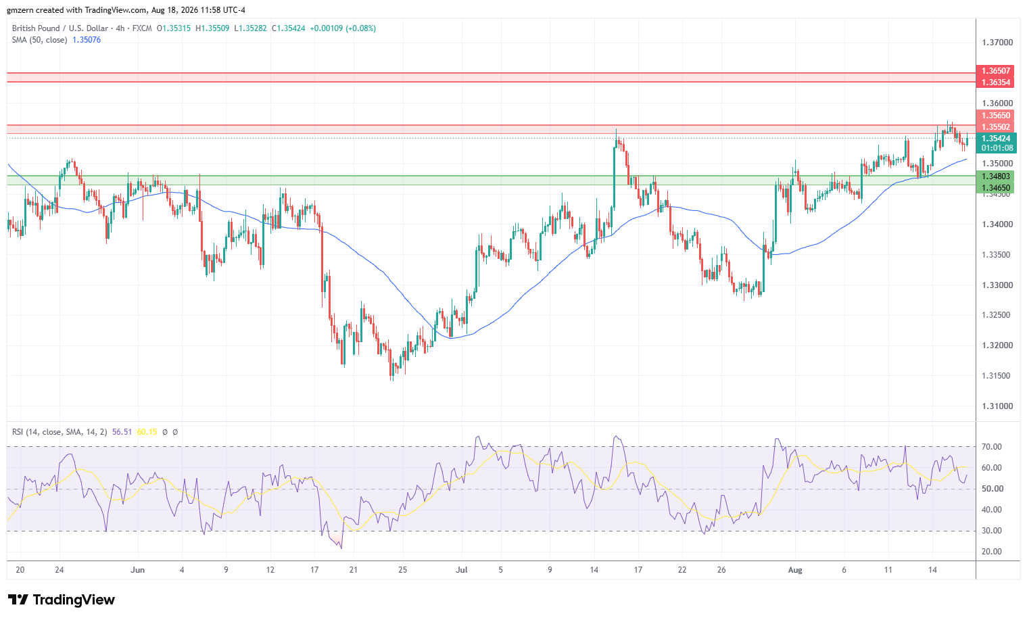This screenshot has height=620, width=1027.
Task: Click the SMA value 1.35076
Action: pos(87,40)
